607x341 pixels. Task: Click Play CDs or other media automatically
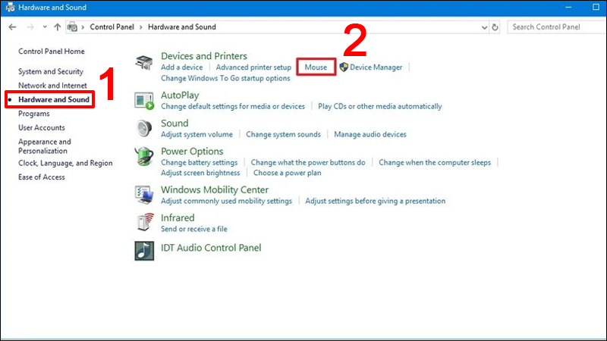point(380,106)
